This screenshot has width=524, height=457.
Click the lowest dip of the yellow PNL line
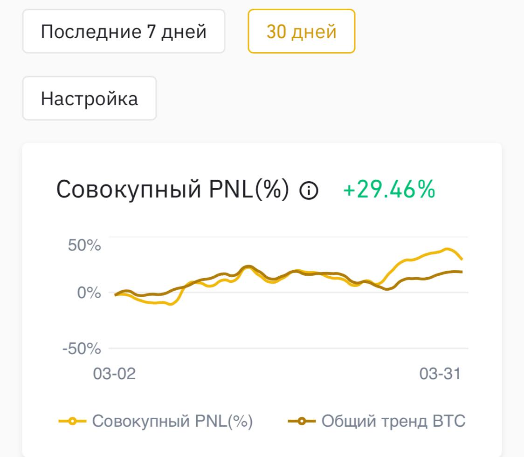point(171,304)
